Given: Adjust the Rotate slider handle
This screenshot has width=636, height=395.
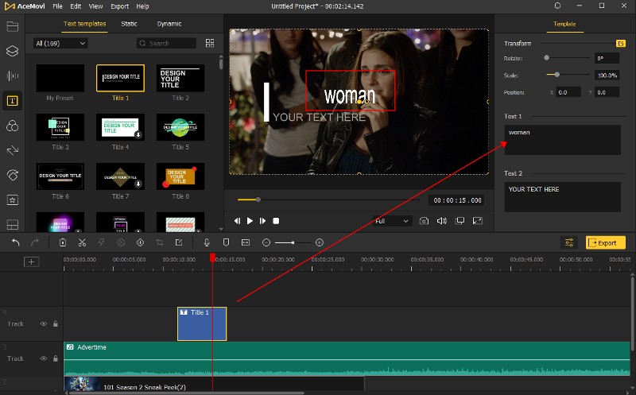Looking at the screenshot, I should coord(546,58).
